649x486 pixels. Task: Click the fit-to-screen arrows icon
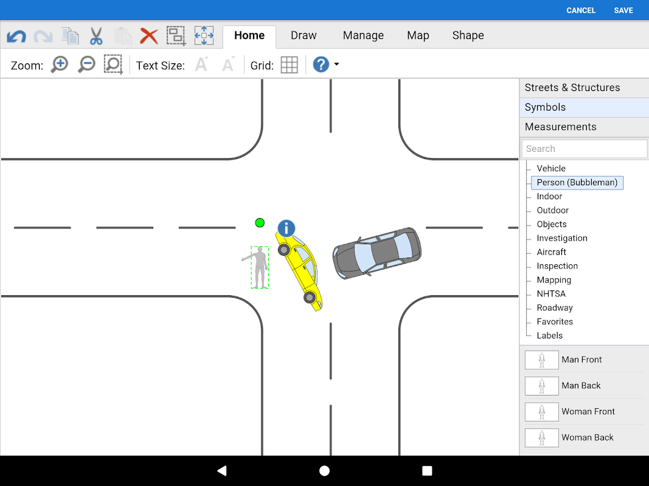[x=204, y=36]
